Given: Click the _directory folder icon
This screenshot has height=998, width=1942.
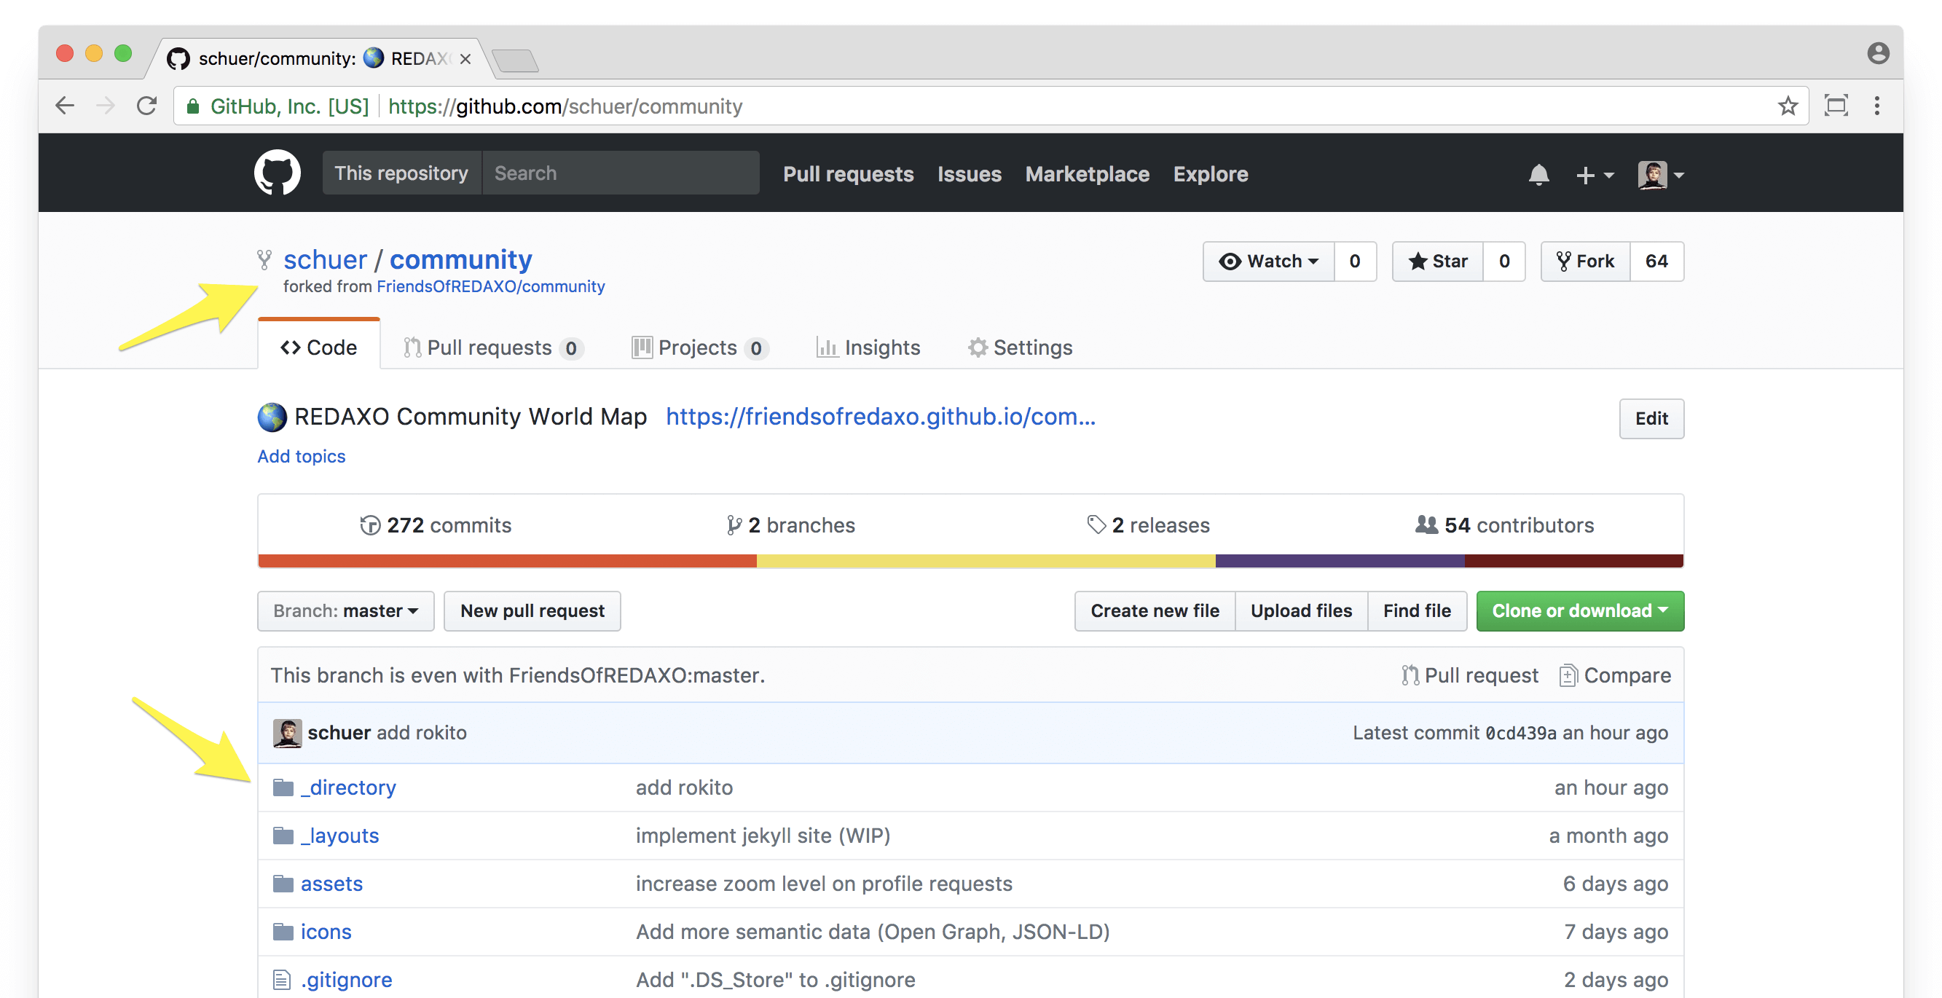Looking at the screenshot, I should [283, 787].
